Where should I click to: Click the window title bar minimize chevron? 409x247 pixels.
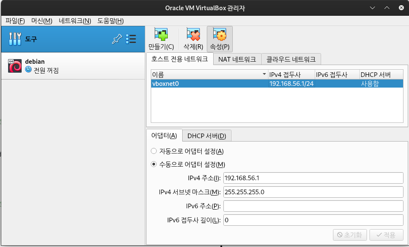click(372, 8)
